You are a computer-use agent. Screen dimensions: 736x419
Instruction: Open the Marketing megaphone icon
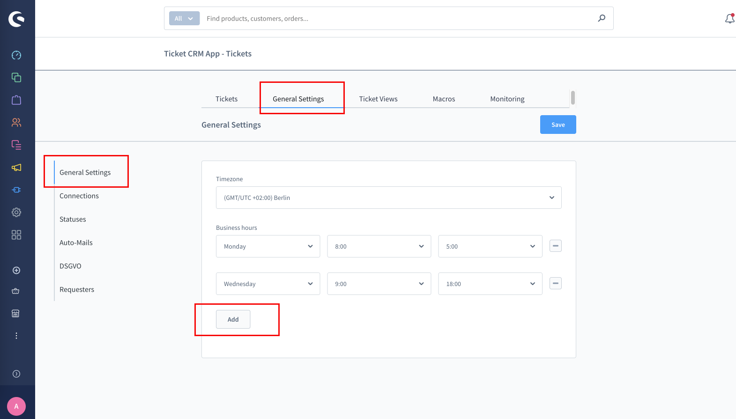point(16,168)
